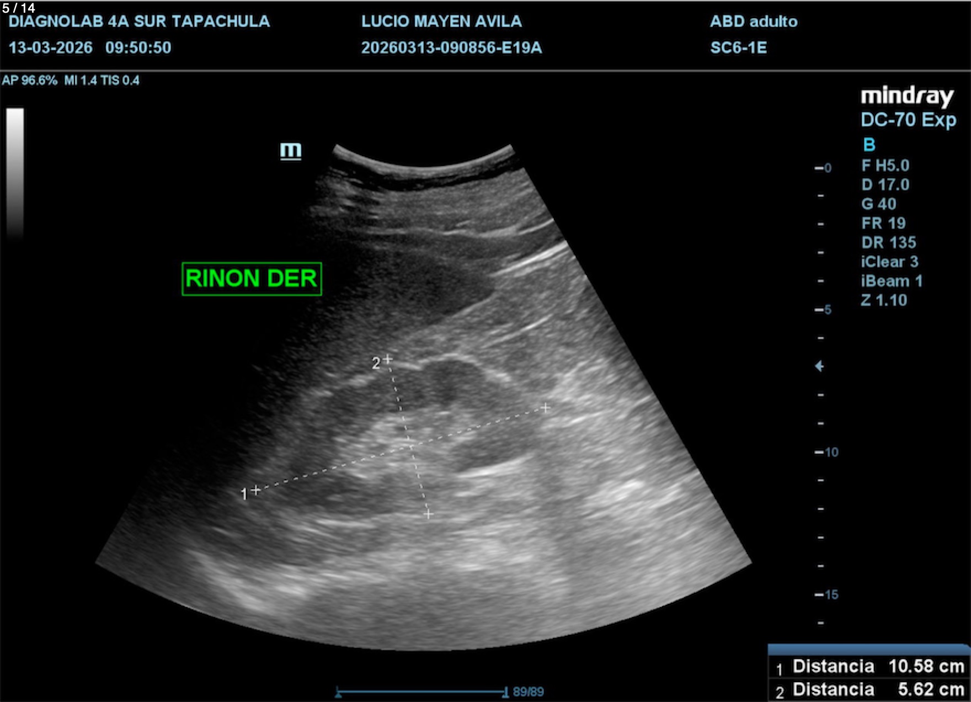
Task: Click the D 17.0 depth parameter
Action: pyautogui.click(x=885, y=184)
